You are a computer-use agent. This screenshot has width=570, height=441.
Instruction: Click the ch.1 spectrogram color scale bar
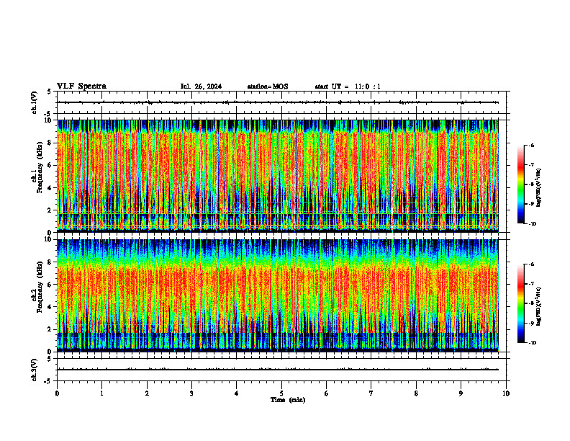[520, 184]
